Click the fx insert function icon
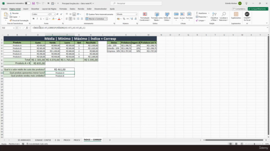The height and width of the screenshot is (151, 270). click(27, 28)
